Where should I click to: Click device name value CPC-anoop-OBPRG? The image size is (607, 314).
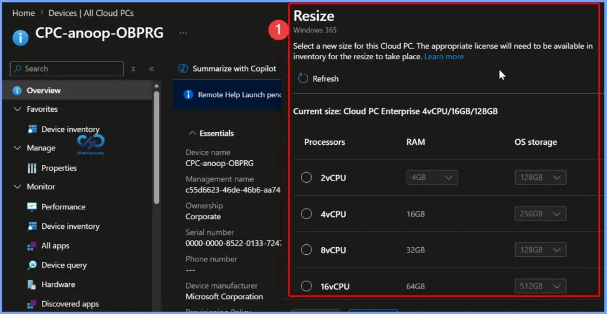[x=219, y=163]
